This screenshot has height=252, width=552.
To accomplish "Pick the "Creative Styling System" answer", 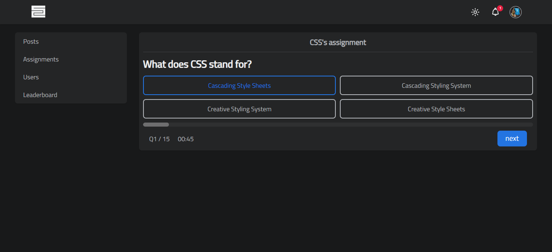I will pos(239,109).
